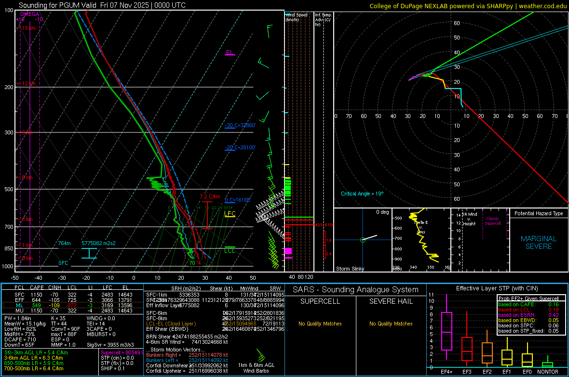Screen dimensions: 569x377
Task: Click the LCL-EL (Cloud Layer) row
Action: tap(215, 324)
